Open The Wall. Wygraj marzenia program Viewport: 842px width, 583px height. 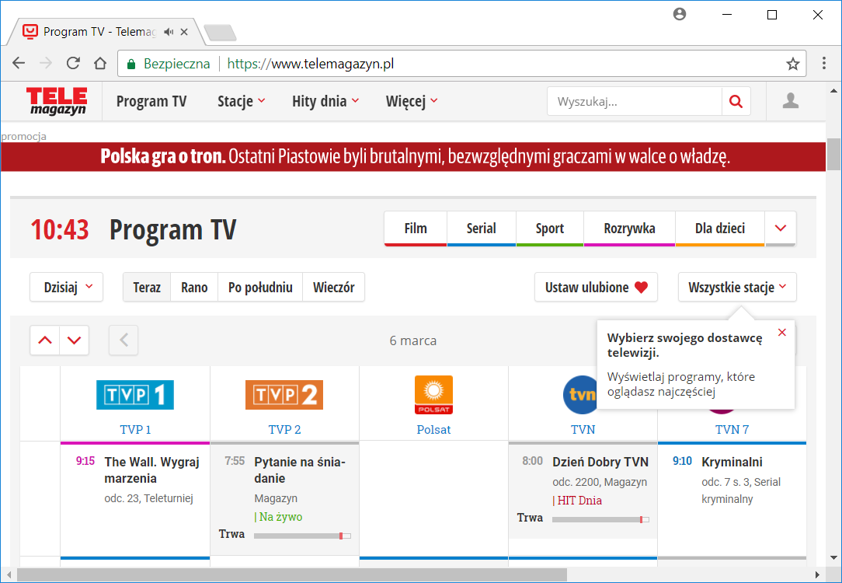(152, 470)
